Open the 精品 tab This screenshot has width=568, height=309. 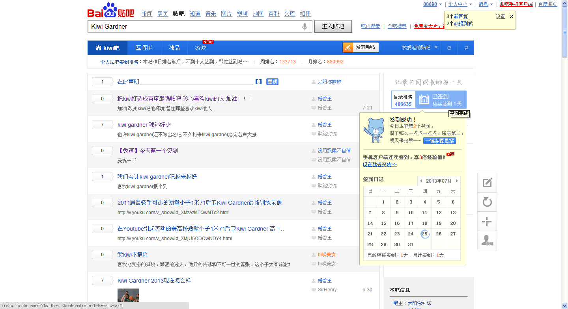(x=174, y=48)
